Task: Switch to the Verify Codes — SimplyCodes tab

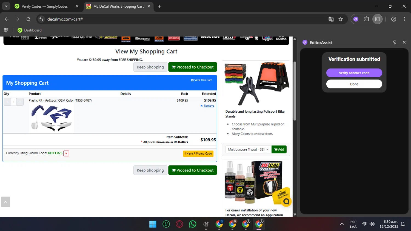Action: click(x=45, y=6)
